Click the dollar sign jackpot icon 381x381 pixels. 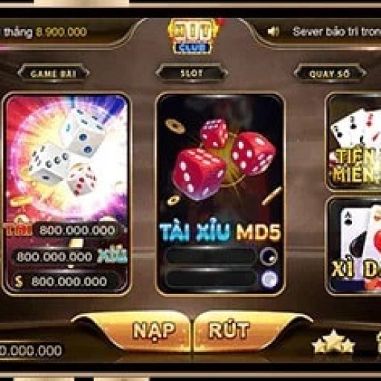point(19,281)
